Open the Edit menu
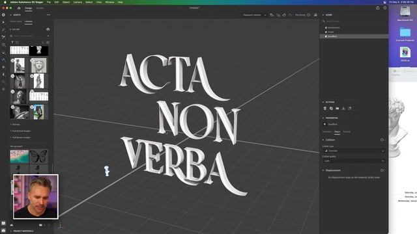 click(57, 2)
